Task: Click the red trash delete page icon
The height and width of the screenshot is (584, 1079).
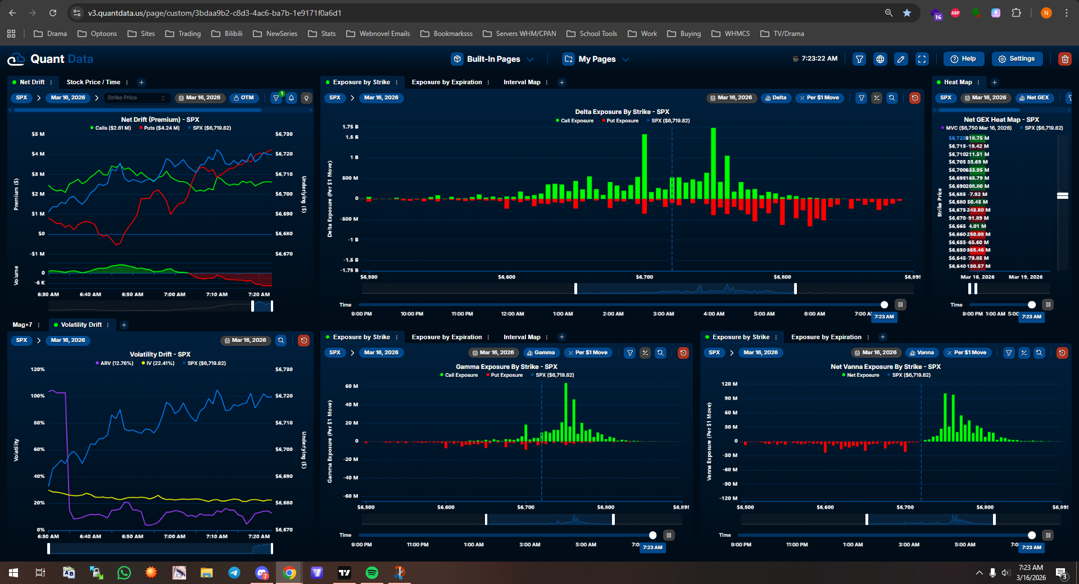Action: click(x=1064, y=59)
